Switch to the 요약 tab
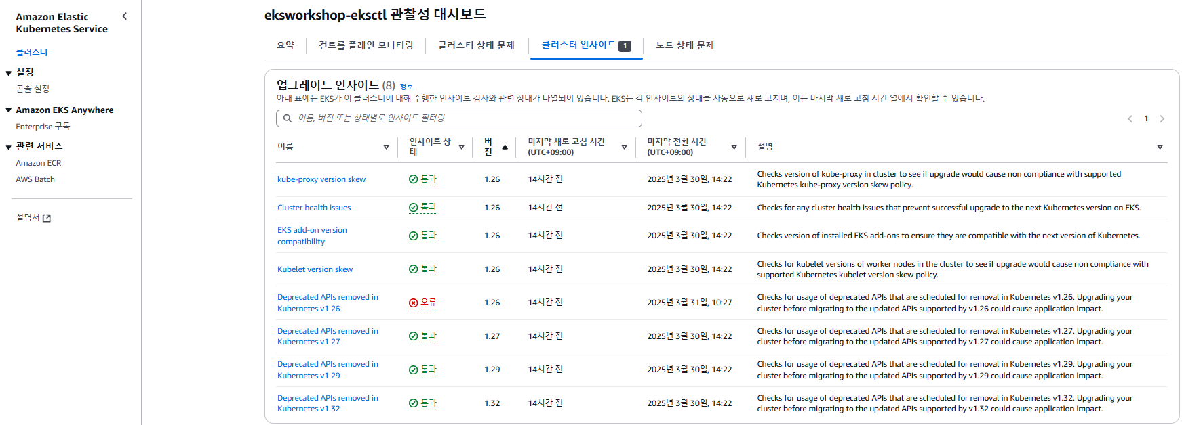 pyautogui.click(x=285, y=45)
